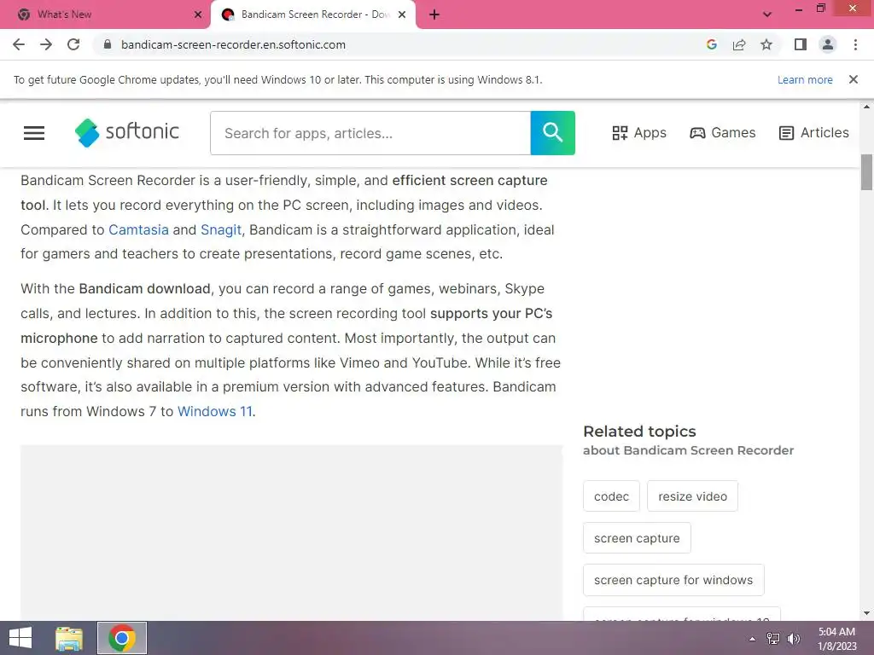This screenshot has width=874, height=655.
Task: Click the page vertical scrollbar thumb
Action: [866, 171]
